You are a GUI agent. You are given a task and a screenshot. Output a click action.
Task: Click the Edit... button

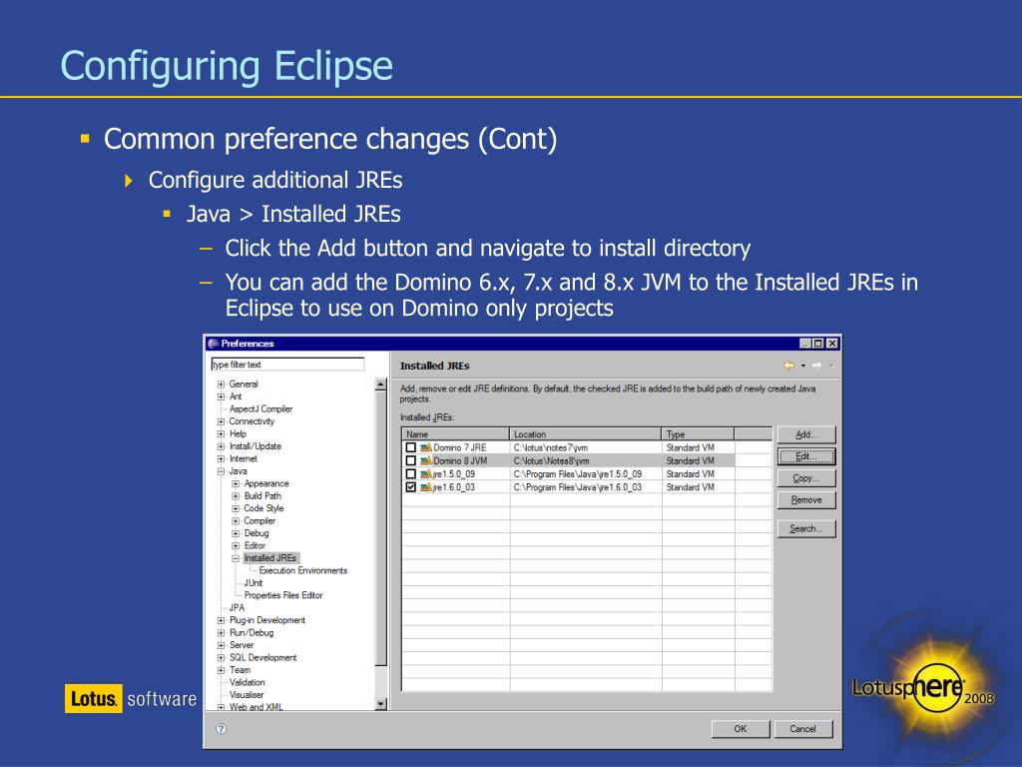click(806, 456)
